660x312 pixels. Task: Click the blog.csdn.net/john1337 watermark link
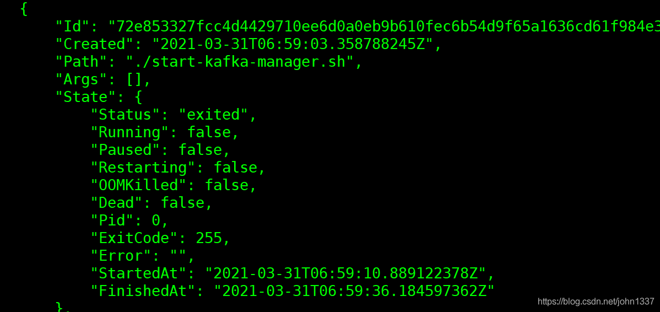[596, 301]
